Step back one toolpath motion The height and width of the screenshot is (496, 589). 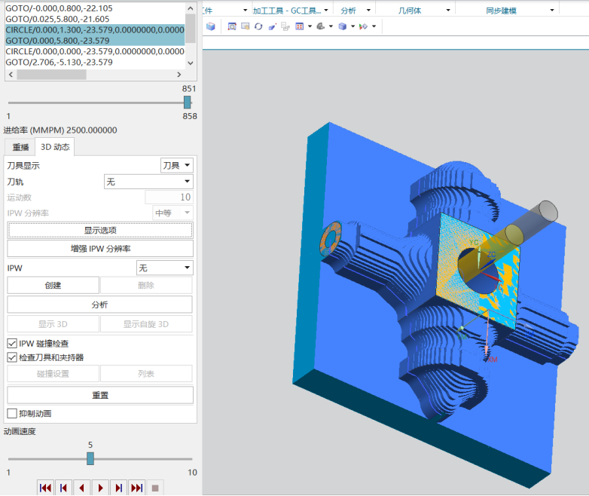(63, 488)
